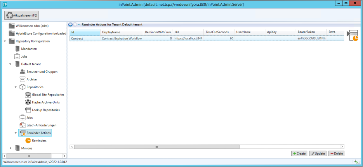Image resolution: width=363 pixels, height=167 pixels.
Task: Click the tree panel scrollbar right arrow
Action: pyautogui.click(x=64, y=156)
